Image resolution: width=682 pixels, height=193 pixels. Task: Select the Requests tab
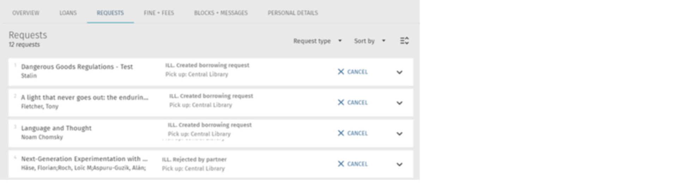(x=110, y=13)
